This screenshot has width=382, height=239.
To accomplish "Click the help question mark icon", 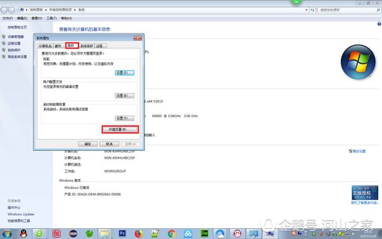I will [x=379, y=24].
